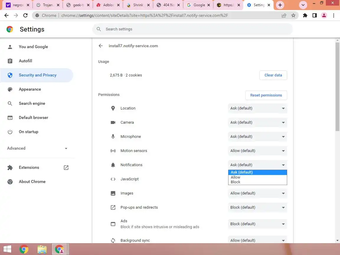
Task: Switch to the 404 Not Found tab
Action: click(168, 5)
